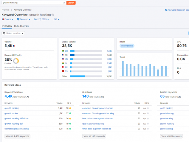Click the Informational intent badge
The image size is (189, 142).
point(127,46)
